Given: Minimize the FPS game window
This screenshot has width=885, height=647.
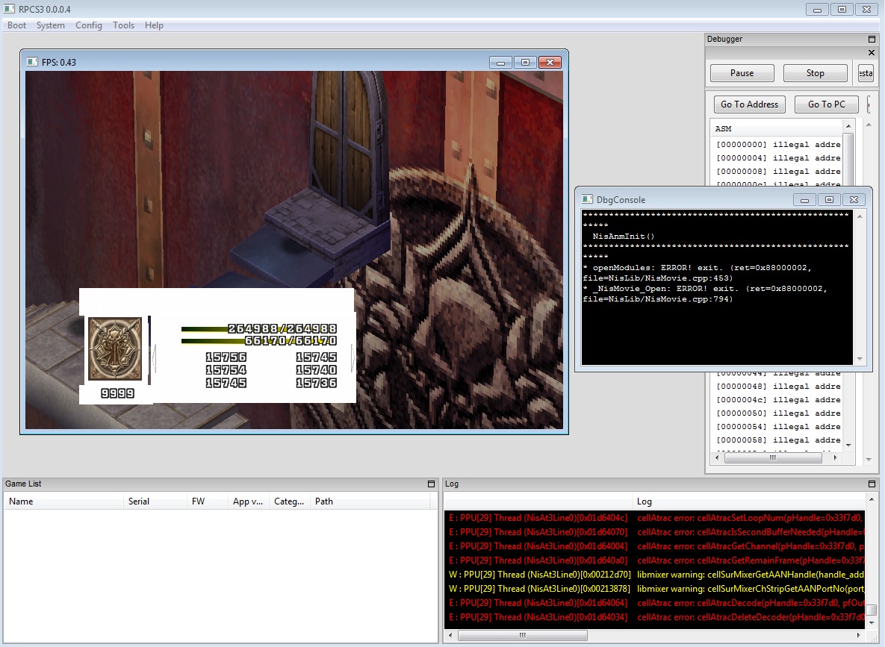Looking at the screenshot, I should point(500,62).
